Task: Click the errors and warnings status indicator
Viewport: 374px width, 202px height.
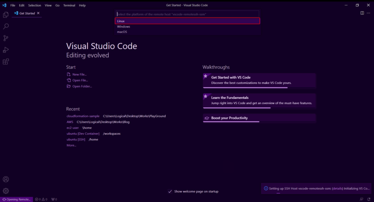Action: pos(41,199)
